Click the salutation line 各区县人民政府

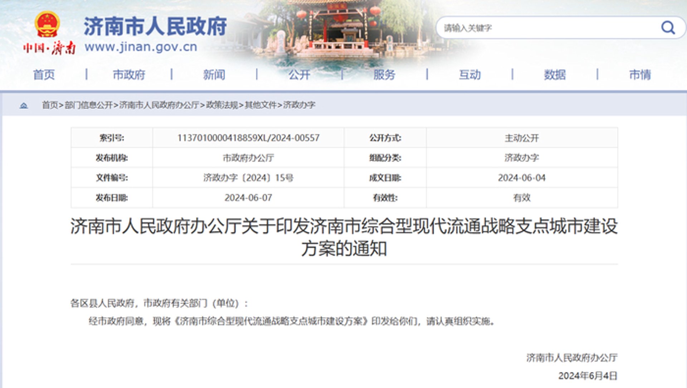[159, 303]
